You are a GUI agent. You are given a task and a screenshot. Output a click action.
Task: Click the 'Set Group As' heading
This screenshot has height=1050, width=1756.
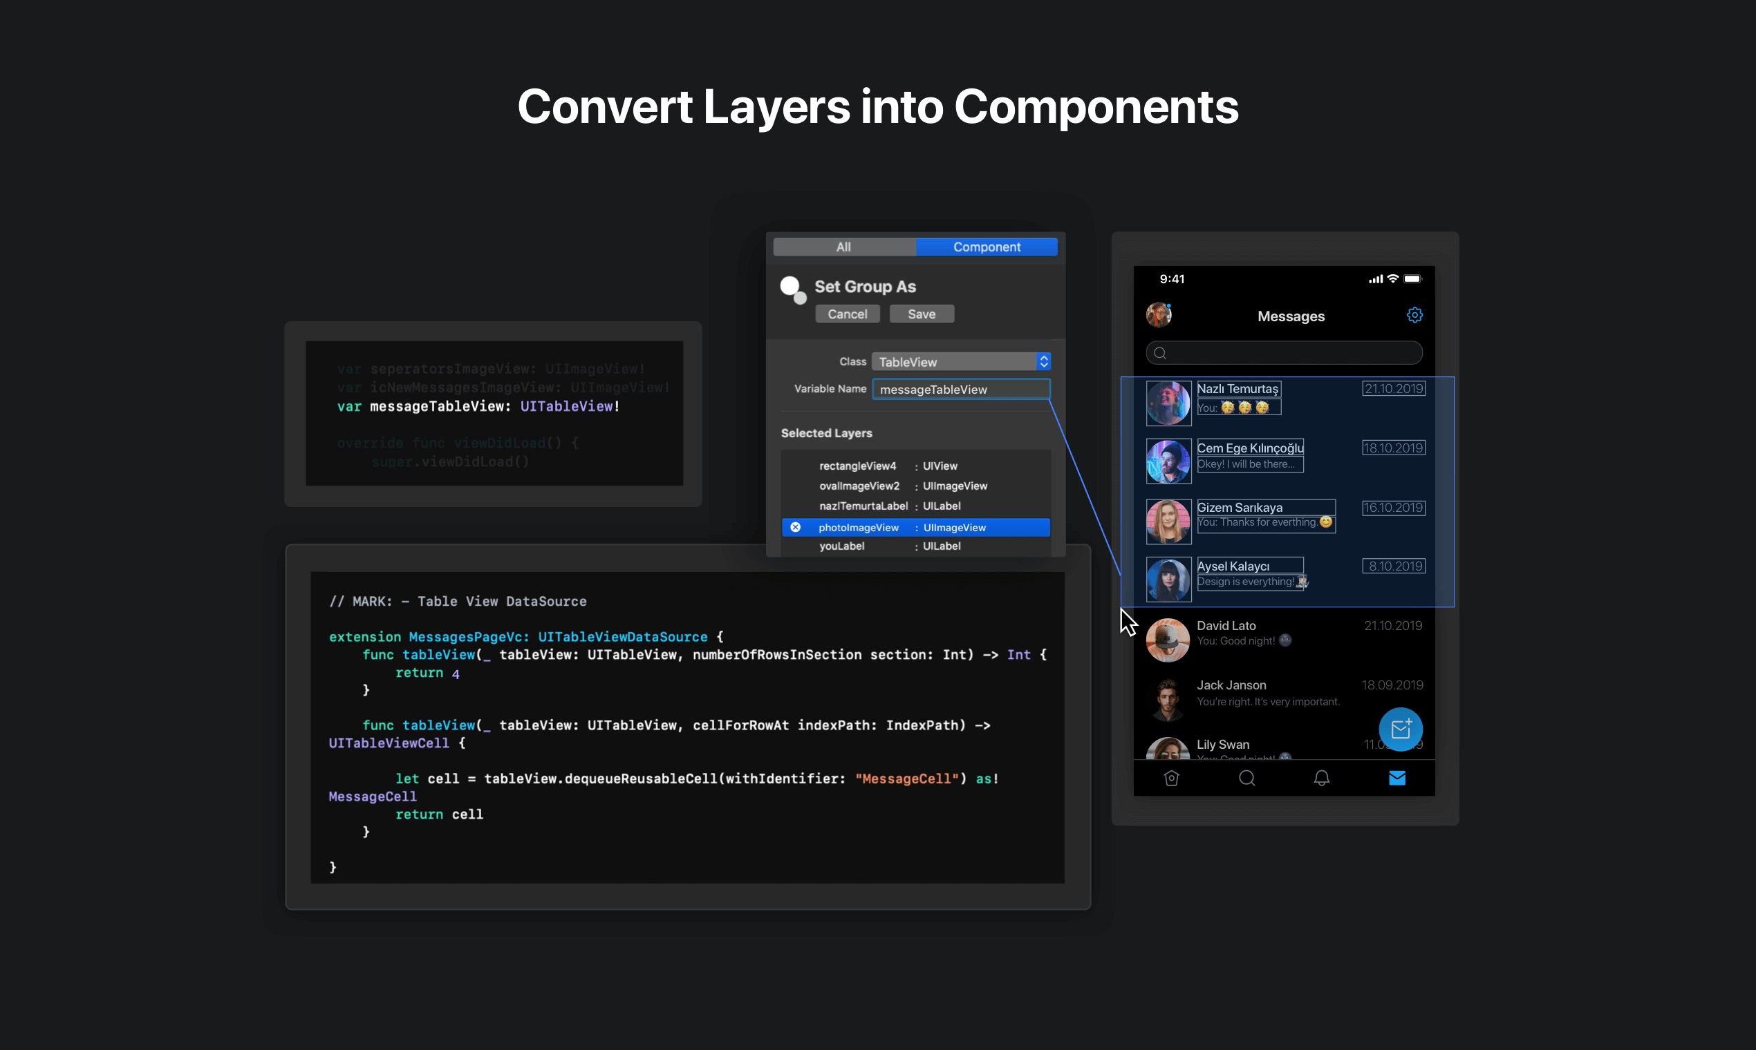click(865, 287)
